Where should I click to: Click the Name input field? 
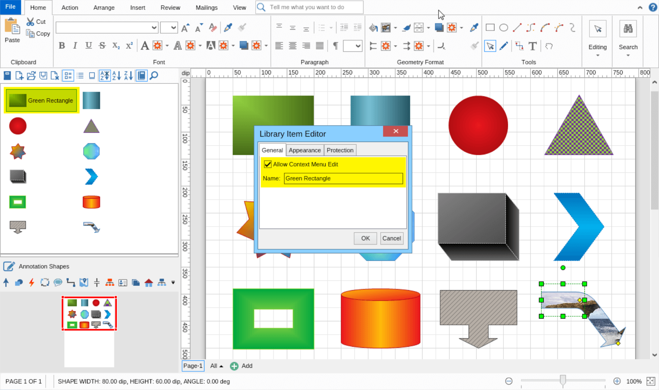tap(343, 178)
